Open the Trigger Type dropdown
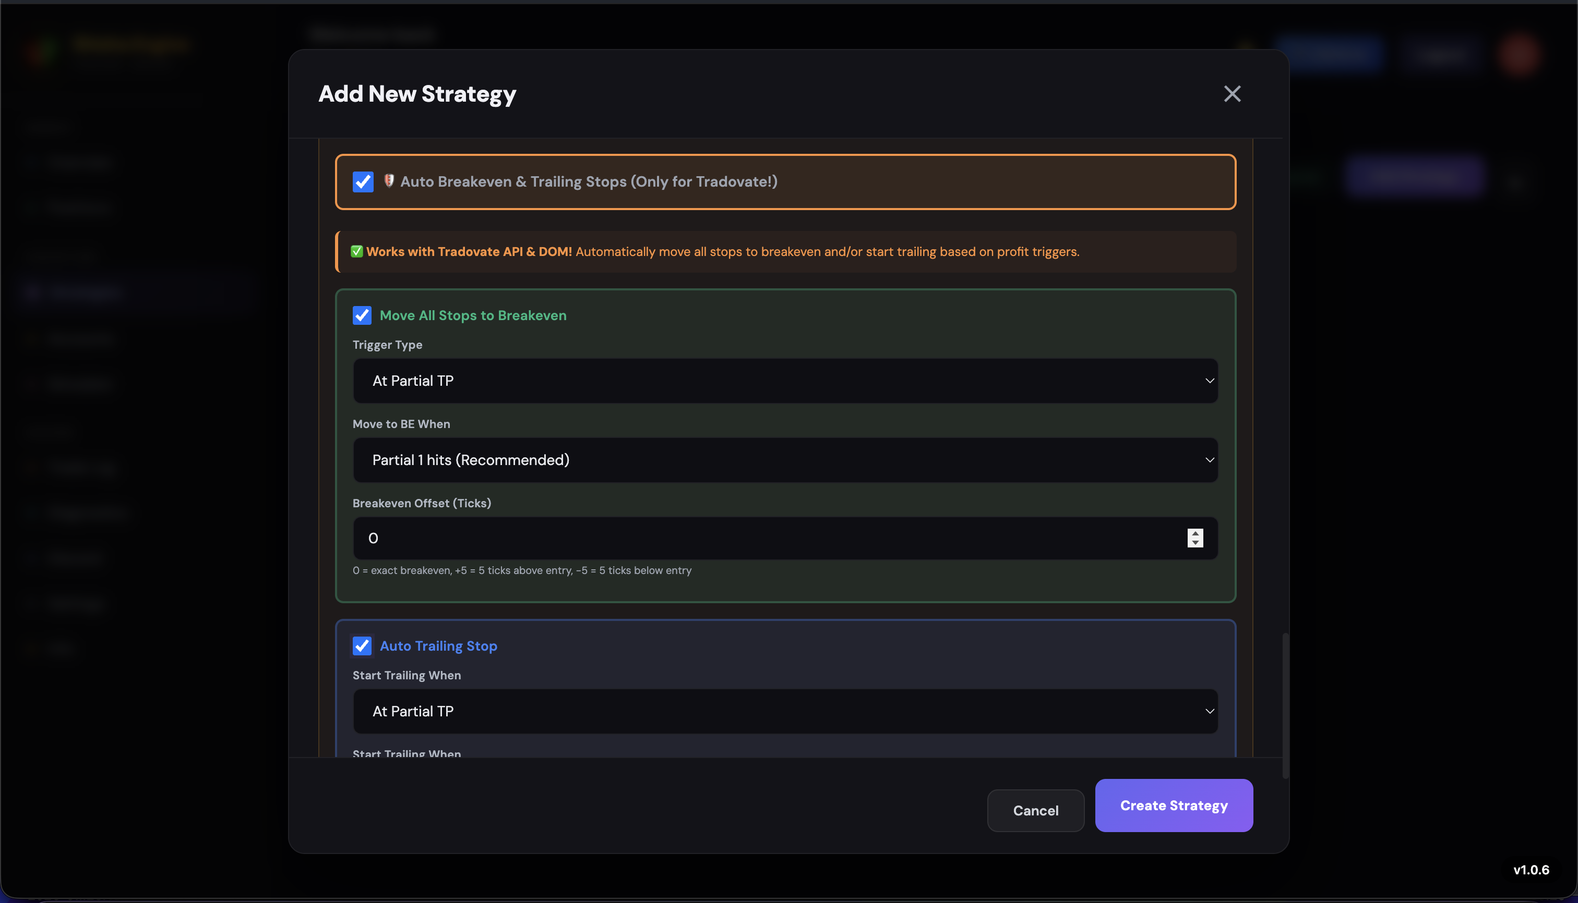This screenshot has width=1578, height=903. [785, 380]
